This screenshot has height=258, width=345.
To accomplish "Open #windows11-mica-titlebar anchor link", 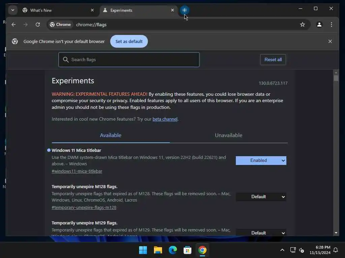I will click(x=77, y=171).
